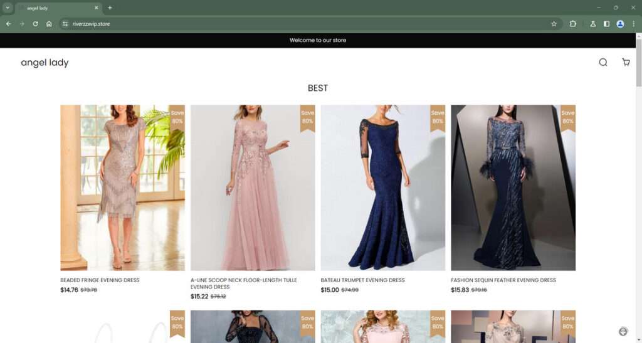Open the chat widget icon in the page corner
The image size is (642, 343).
coord(623,332)
